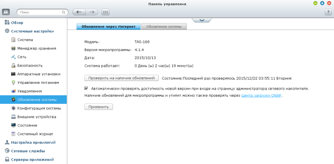Toggle automatic new version check checkbox
This screenshot has height=164, width=334.
[x=86, y=88]
